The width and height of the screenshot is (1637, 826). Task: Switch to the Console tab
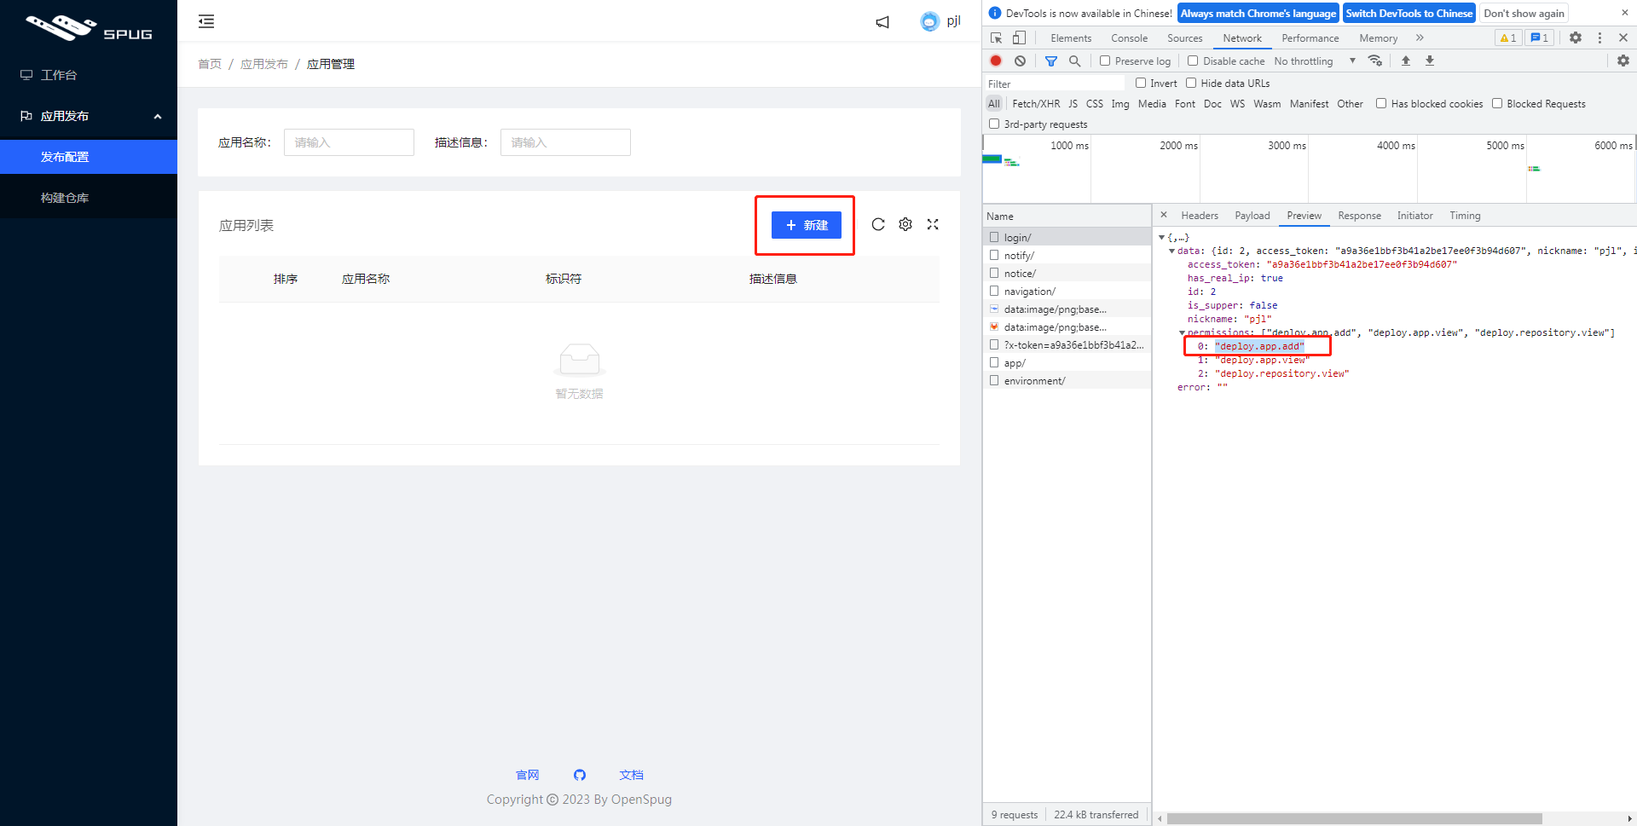[1129, 38]
